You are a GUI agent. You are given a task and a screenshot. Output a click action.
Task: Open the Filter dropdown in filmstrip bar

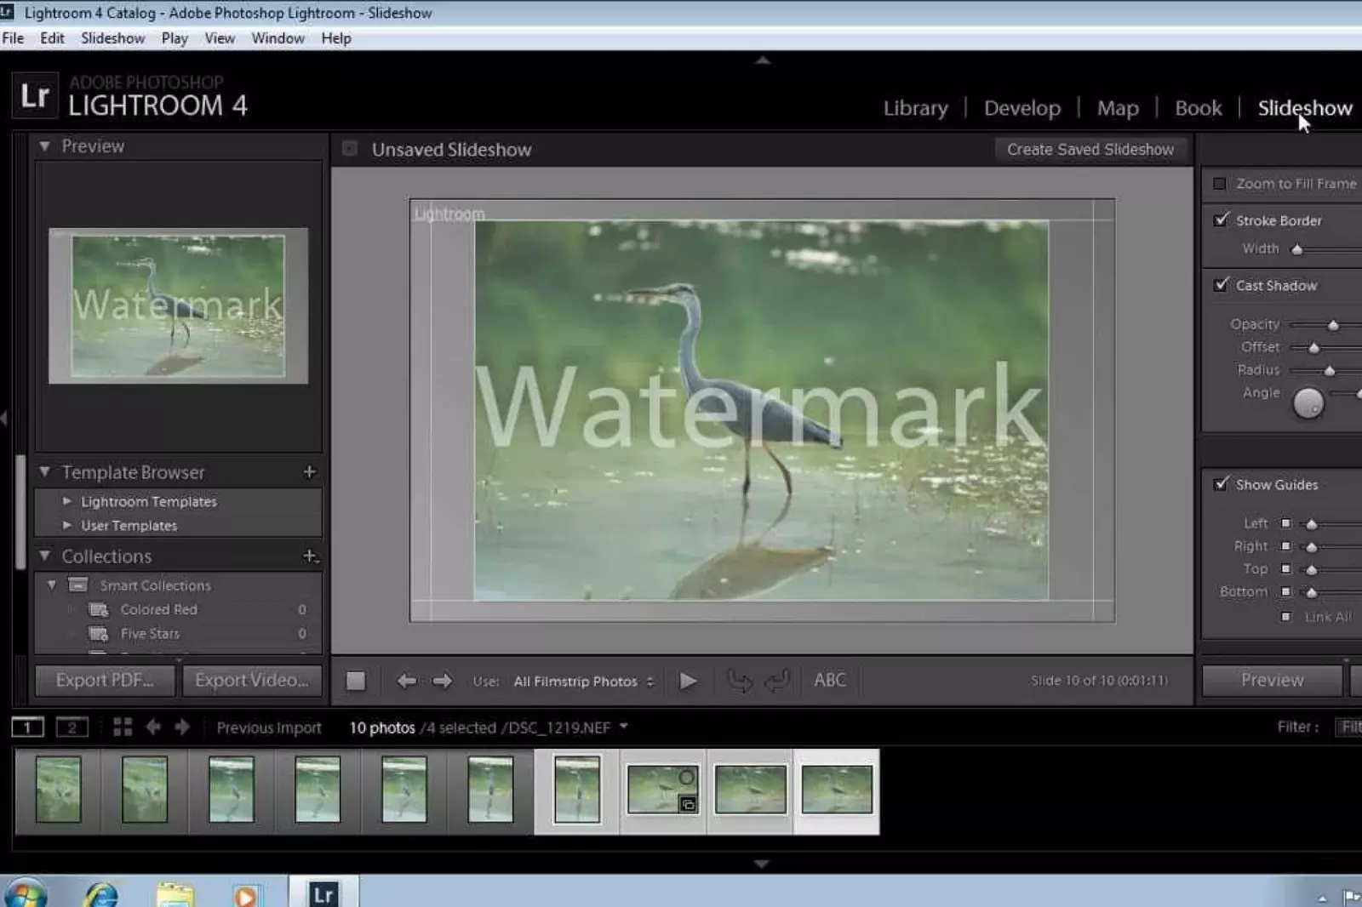click(1349, 727)
